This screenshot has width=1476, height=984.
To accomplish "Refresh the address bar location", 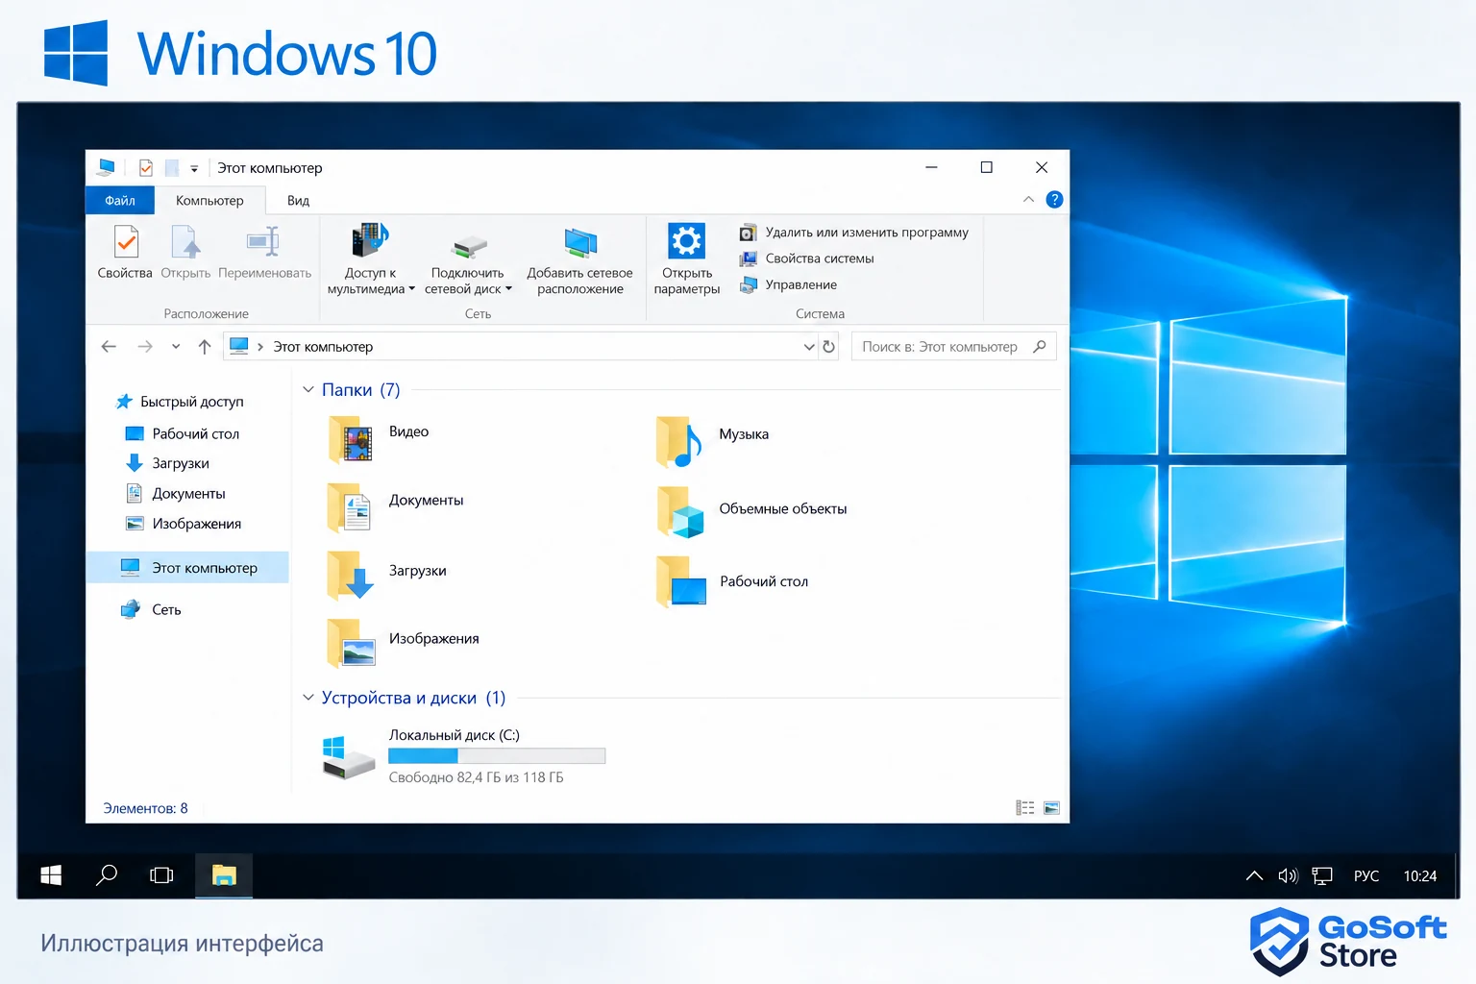I will click(x=829, y=347).
